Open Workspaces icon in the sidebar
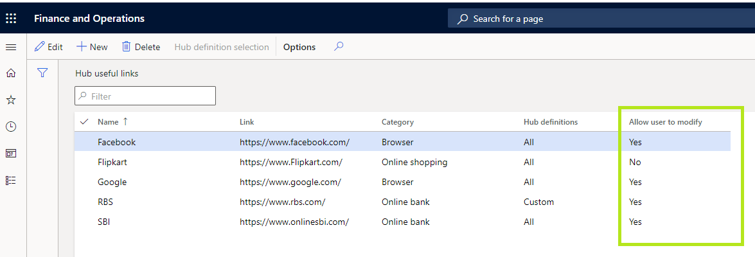Viewport: 755px width, 257px height. point(10,154)
